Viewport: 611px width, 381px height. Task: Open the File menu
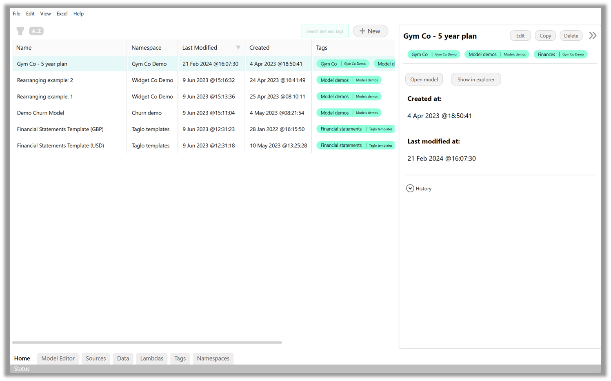(16, 13)
